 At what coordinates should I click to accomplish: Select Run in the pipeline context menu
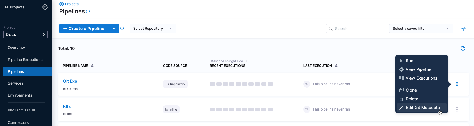click(x=409, y=61)
